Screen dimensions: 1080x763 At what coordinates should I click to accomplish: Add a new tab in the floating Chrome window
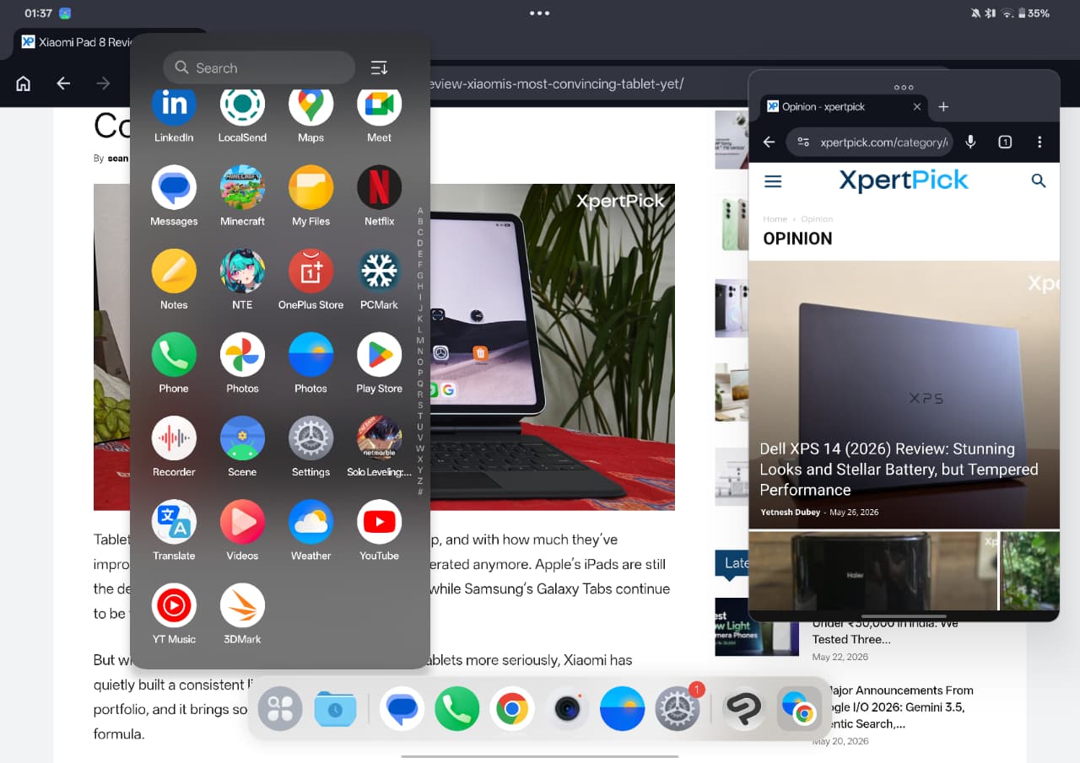pos(943,106)
